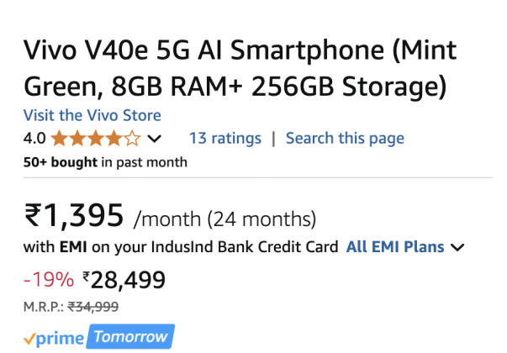Click the red -19% discount label

tap(47, 279)
